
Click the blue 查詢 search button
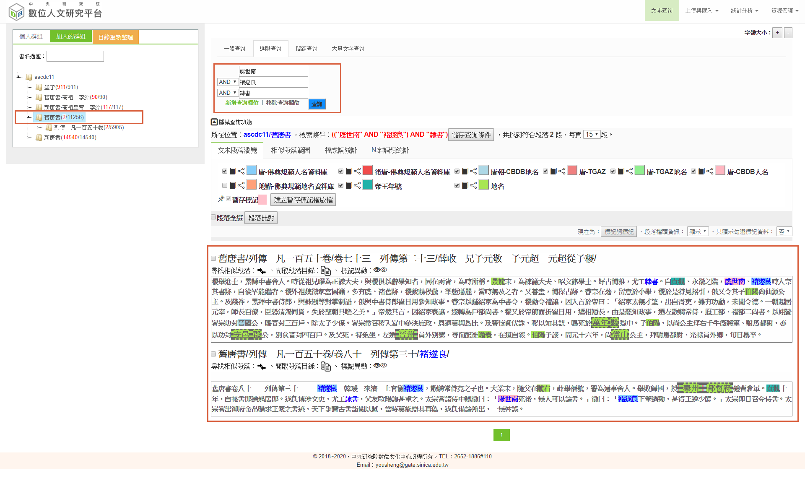(317, 104)
